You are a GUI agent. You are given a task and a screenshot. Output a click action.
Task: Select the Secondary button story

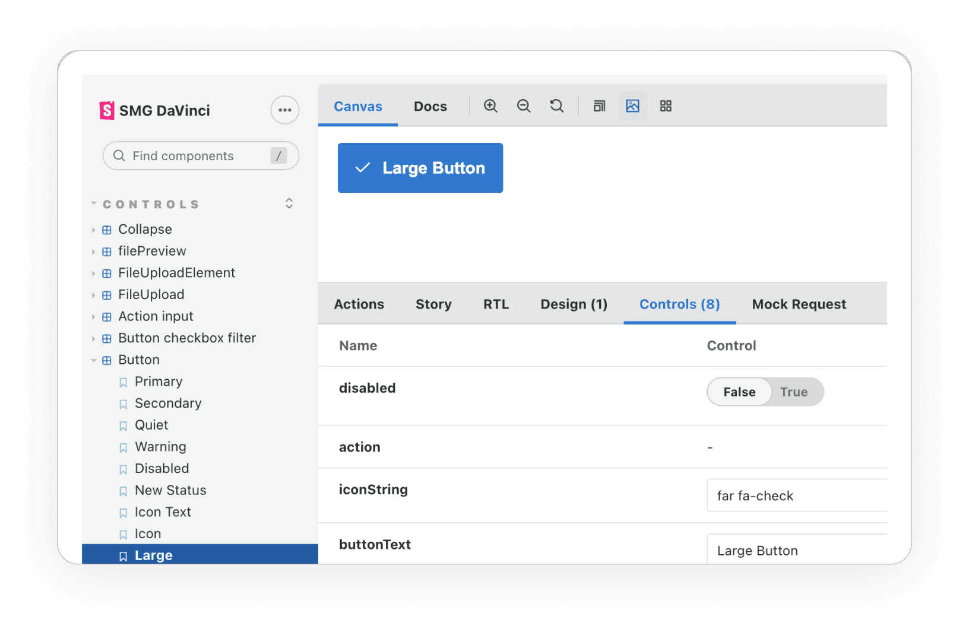point(168,403)
